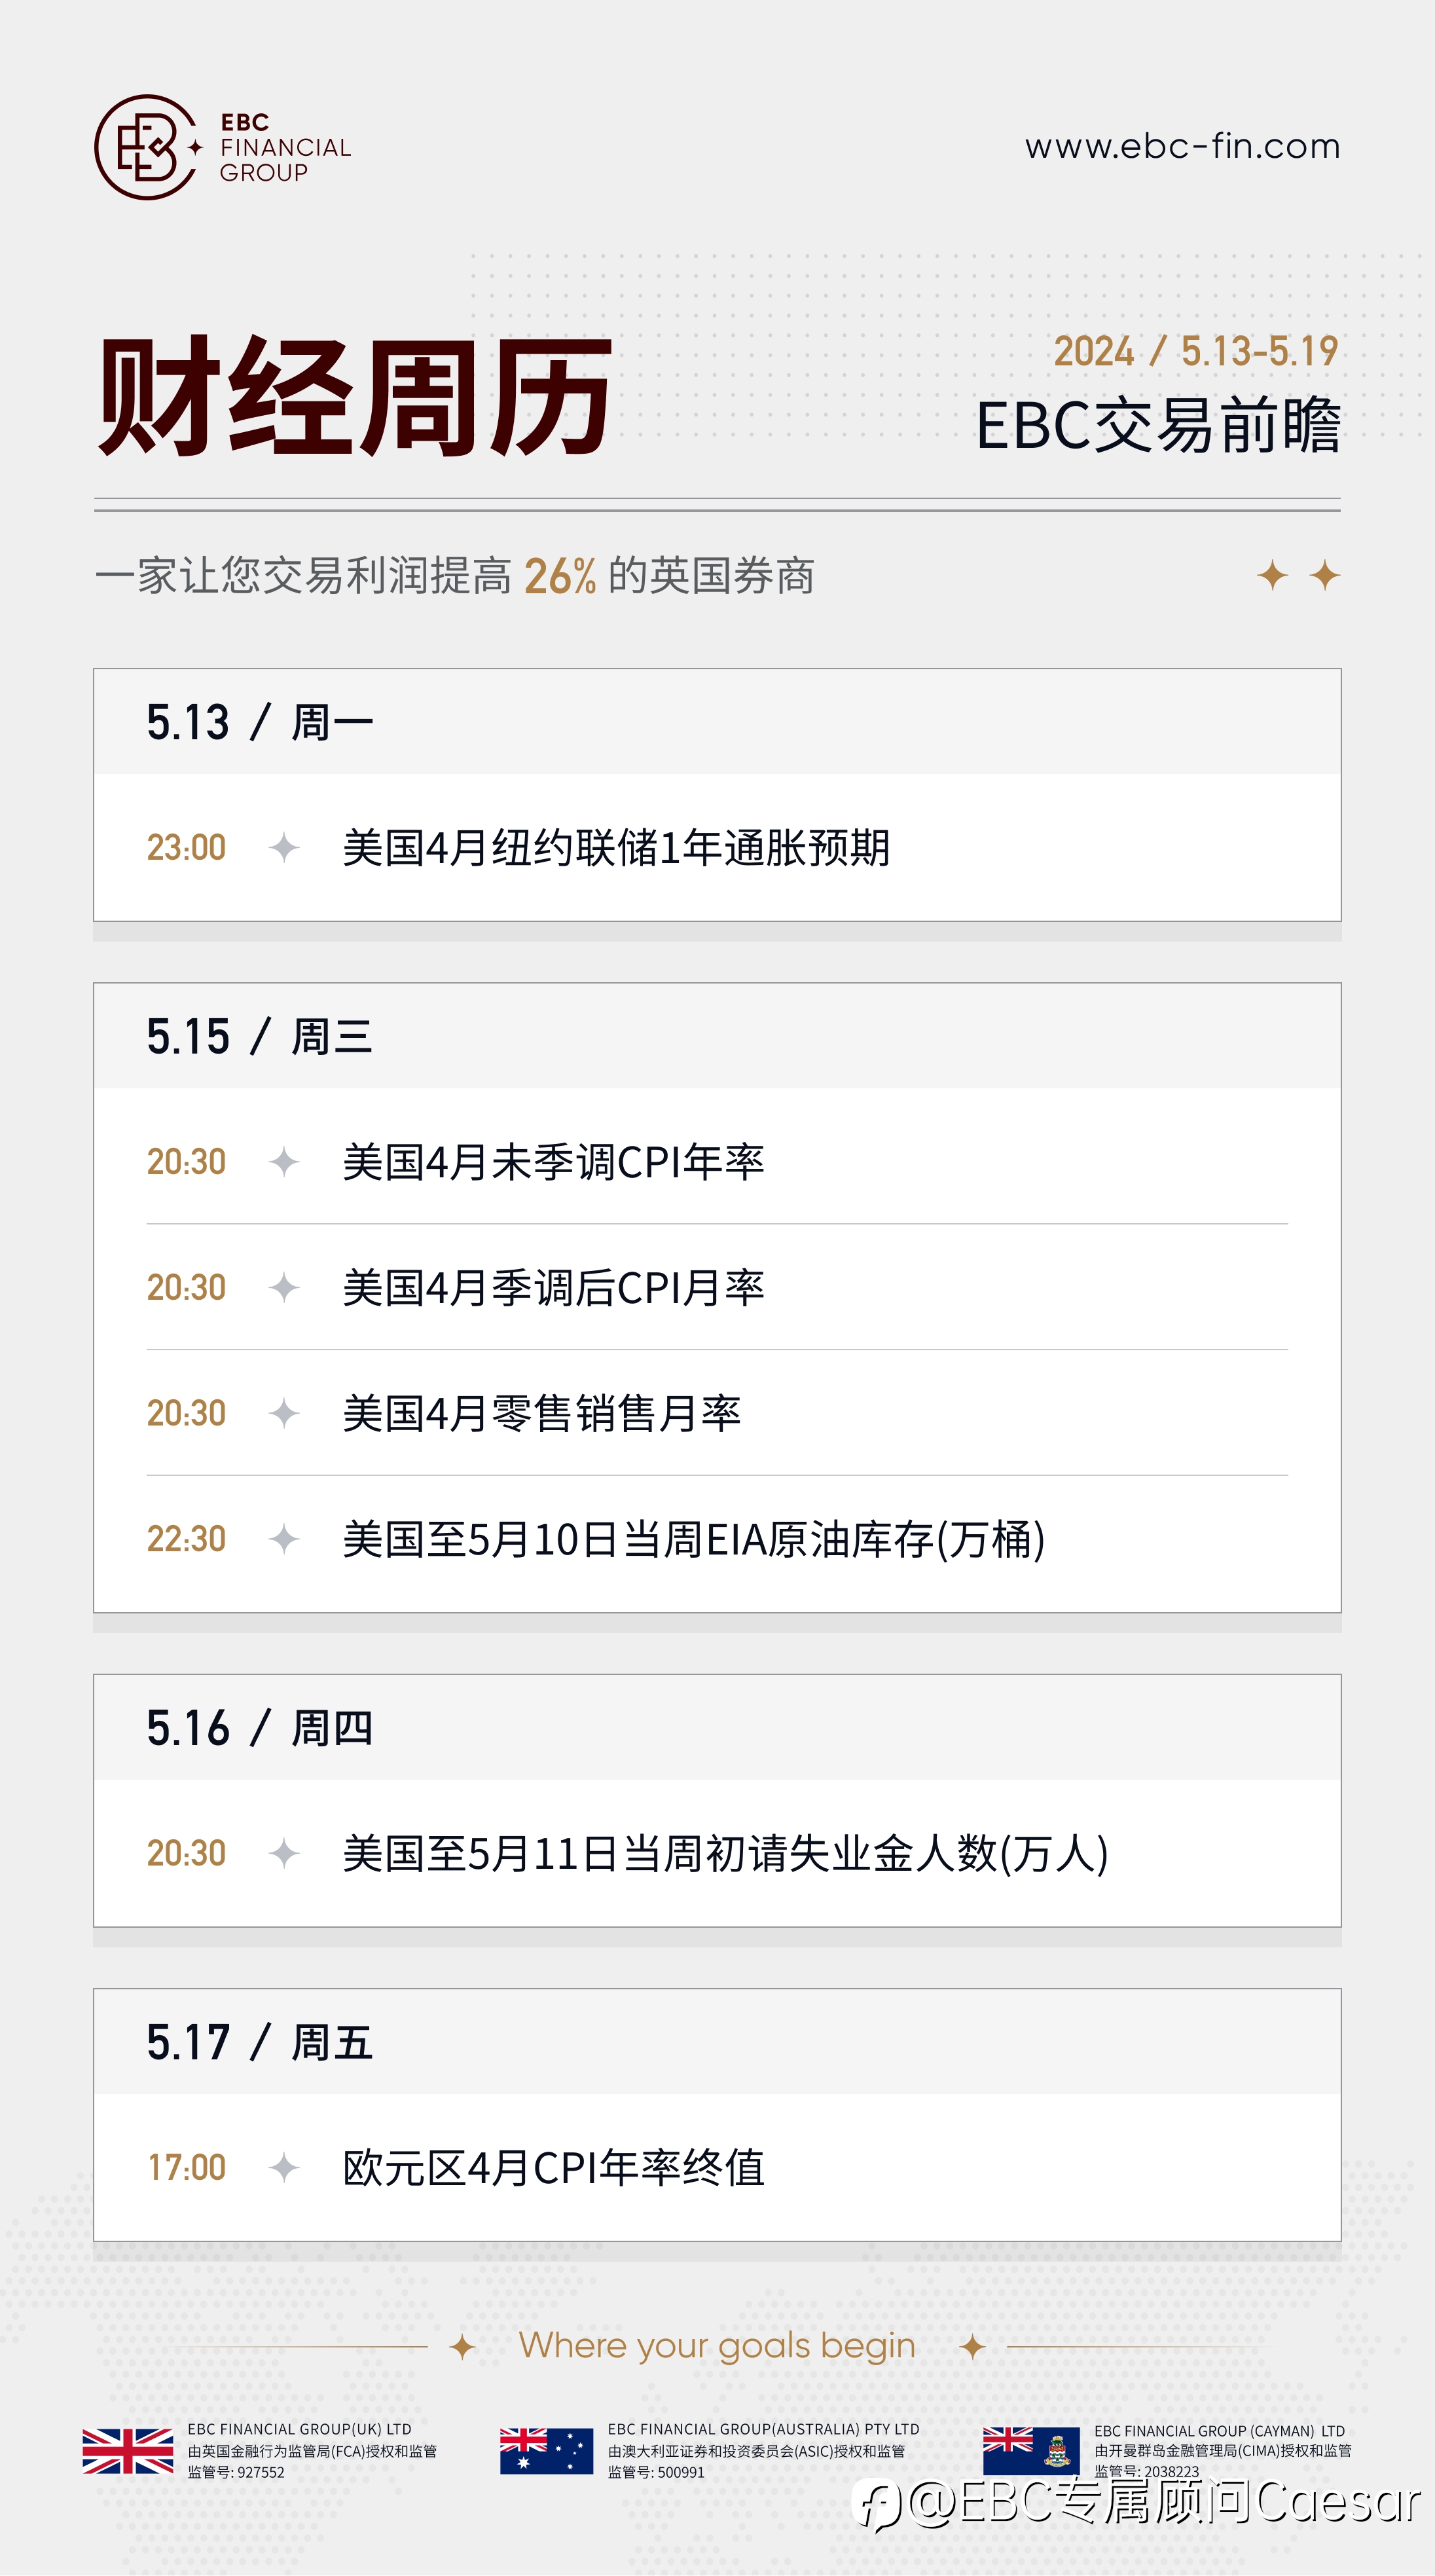Screen dimensions: 1435x2576
Task: Click the 美国4月零售销售月率 event row
Action: [x=717, y=1413]
